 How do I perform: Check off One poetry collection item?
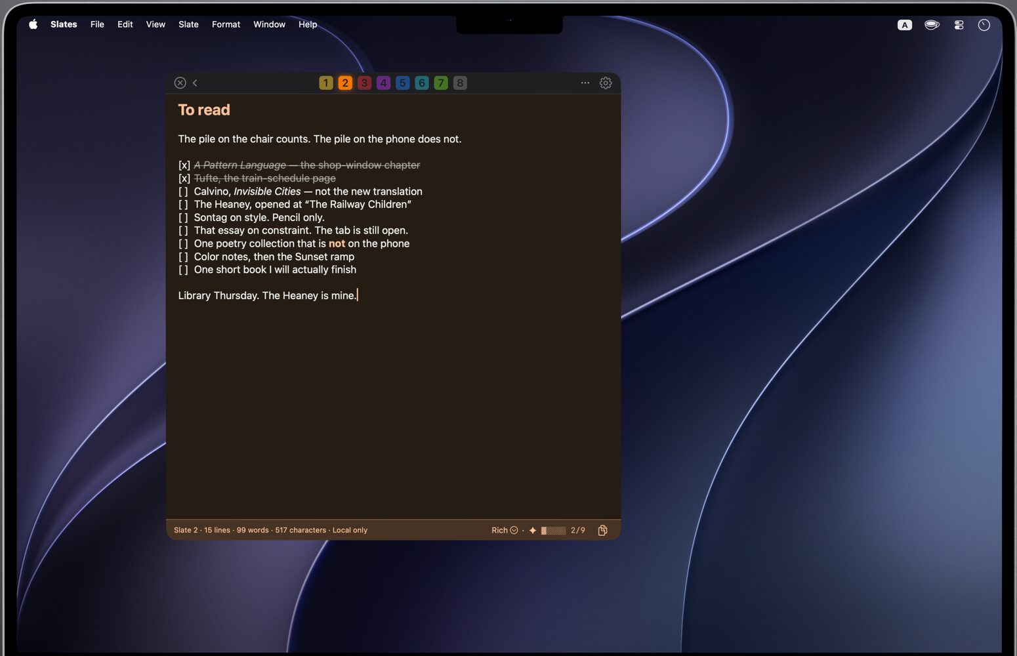(183, 243)
